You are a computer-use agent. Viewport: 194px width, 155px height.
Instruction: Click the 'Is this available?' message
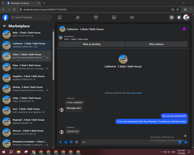coord(75,102)
